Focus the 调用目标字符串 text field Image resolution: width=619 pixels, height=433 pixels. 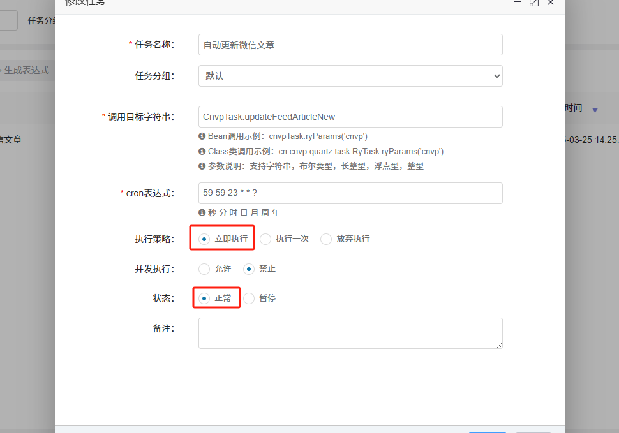pos(350,117)
